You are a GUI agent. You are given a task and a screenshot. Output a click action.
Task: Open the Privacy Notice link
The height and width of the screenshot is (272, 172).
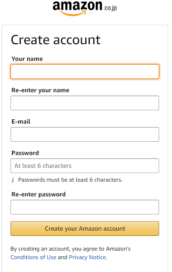(x=87, y=257)
